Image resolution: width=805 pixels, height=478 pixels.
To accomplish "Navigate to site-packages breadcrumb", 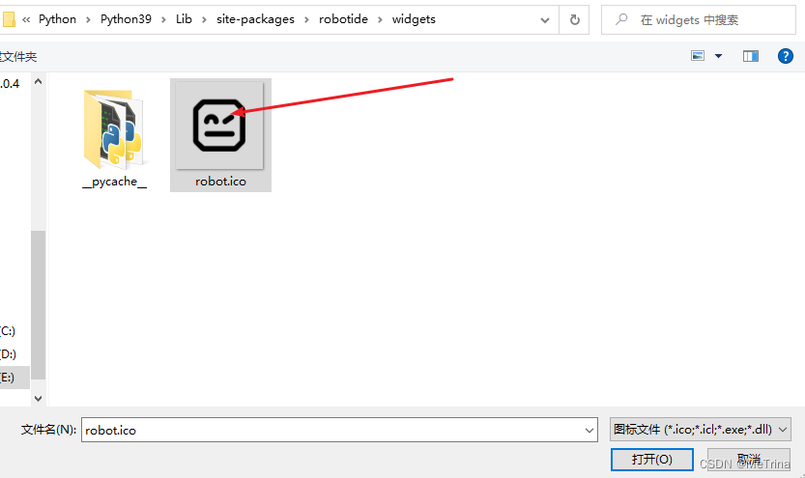I will tap(255, 19).
